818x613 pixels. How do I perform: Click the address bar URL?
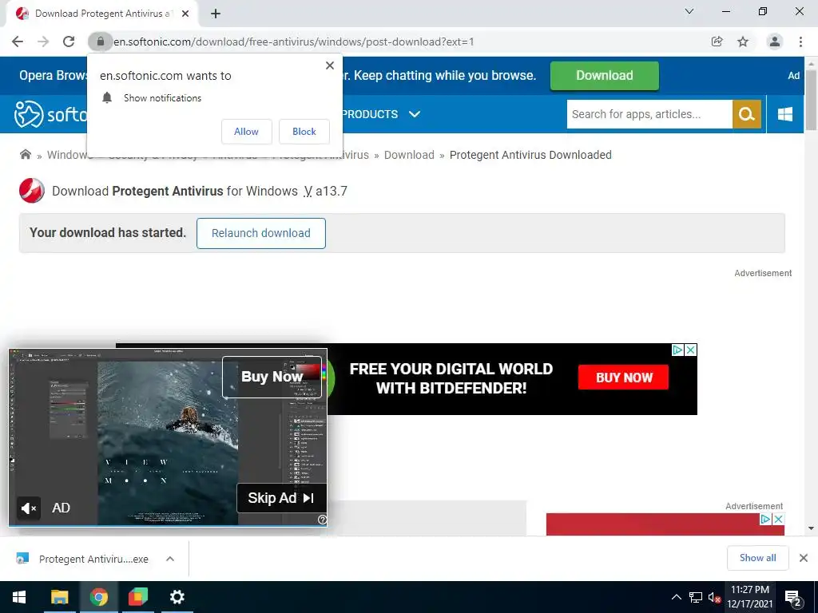[294, 42]
